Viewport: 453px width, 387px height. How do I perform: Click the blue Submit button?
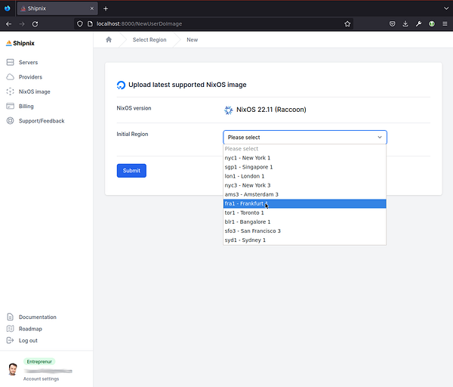tap(131, 171)
